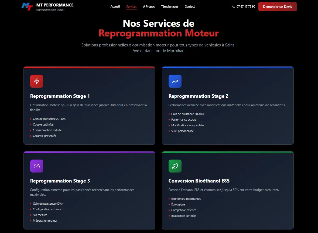The image size is (318, 233).
Task: Open the Accueil navigation link
Action: point(115,6)
